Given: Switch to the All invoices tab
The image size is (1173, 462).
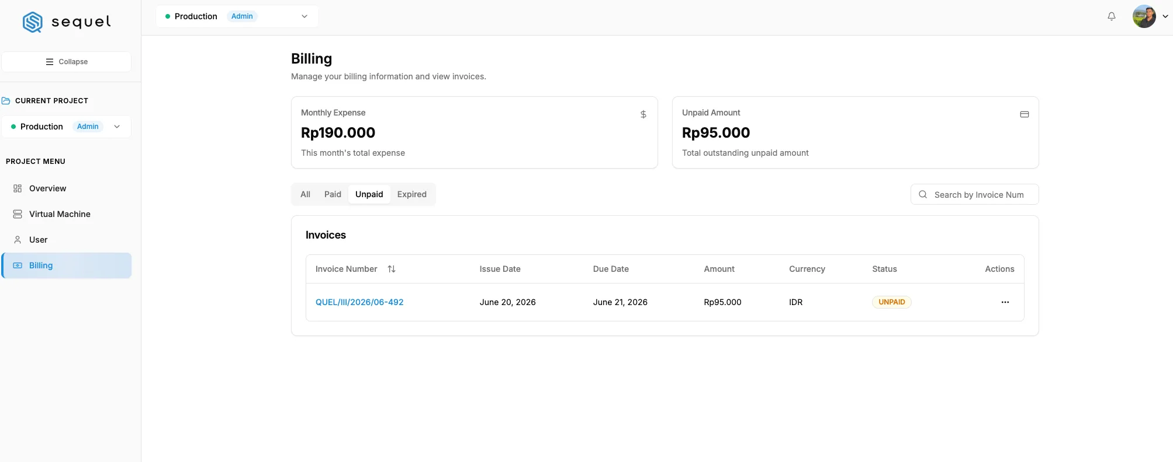Looking at the screenshot, I should pos(305,194).
